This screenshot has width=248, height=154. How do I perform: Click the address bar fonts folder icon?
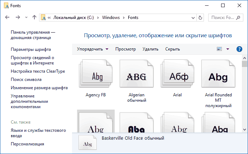pyautogui.click(x=43, y=18)
